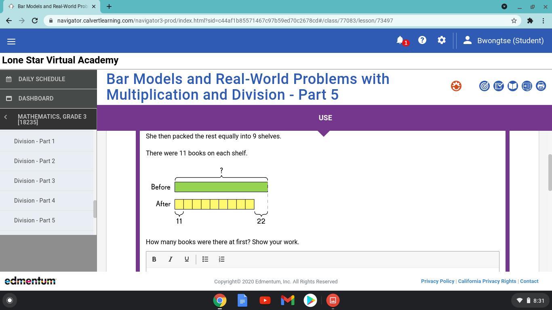Click the help question mark icon
This screenshot has height=310, width=552.
[422, 40]
